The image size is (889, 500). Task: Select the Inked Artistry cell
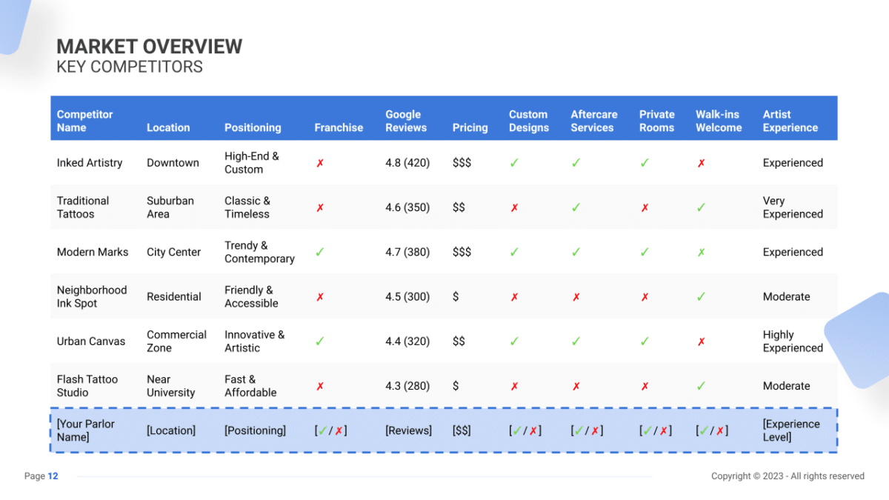tap(90, 163)
